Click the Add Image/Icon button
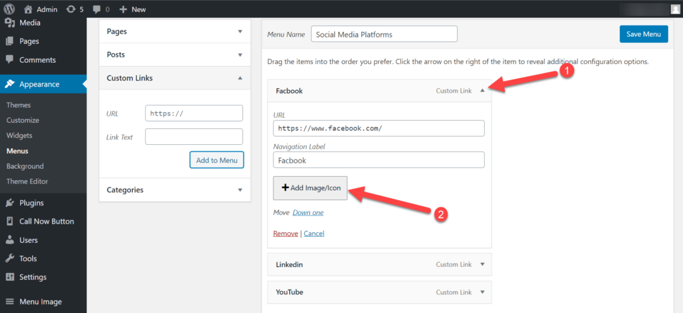Screen dimensions: 683x313 [x=310, y=188]
